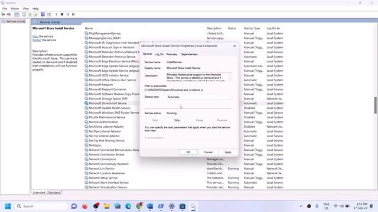The height and width of the screenshot is (212, 378).
Task: Toggle Show/Hide Console Tree toolbar icon
Action: coord(17,14)
